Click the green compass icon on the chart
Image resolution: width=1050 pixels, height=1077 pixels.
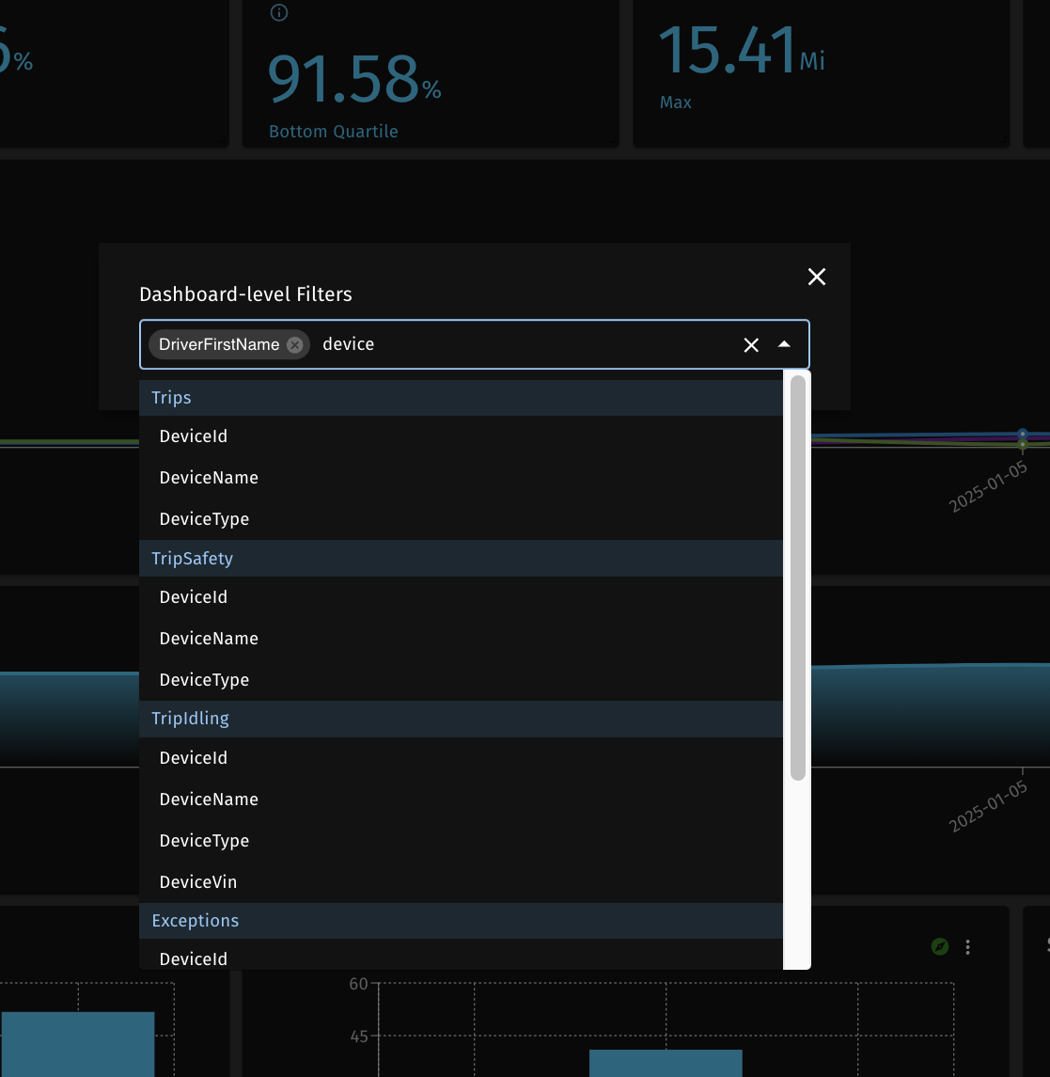coord(940,947)
